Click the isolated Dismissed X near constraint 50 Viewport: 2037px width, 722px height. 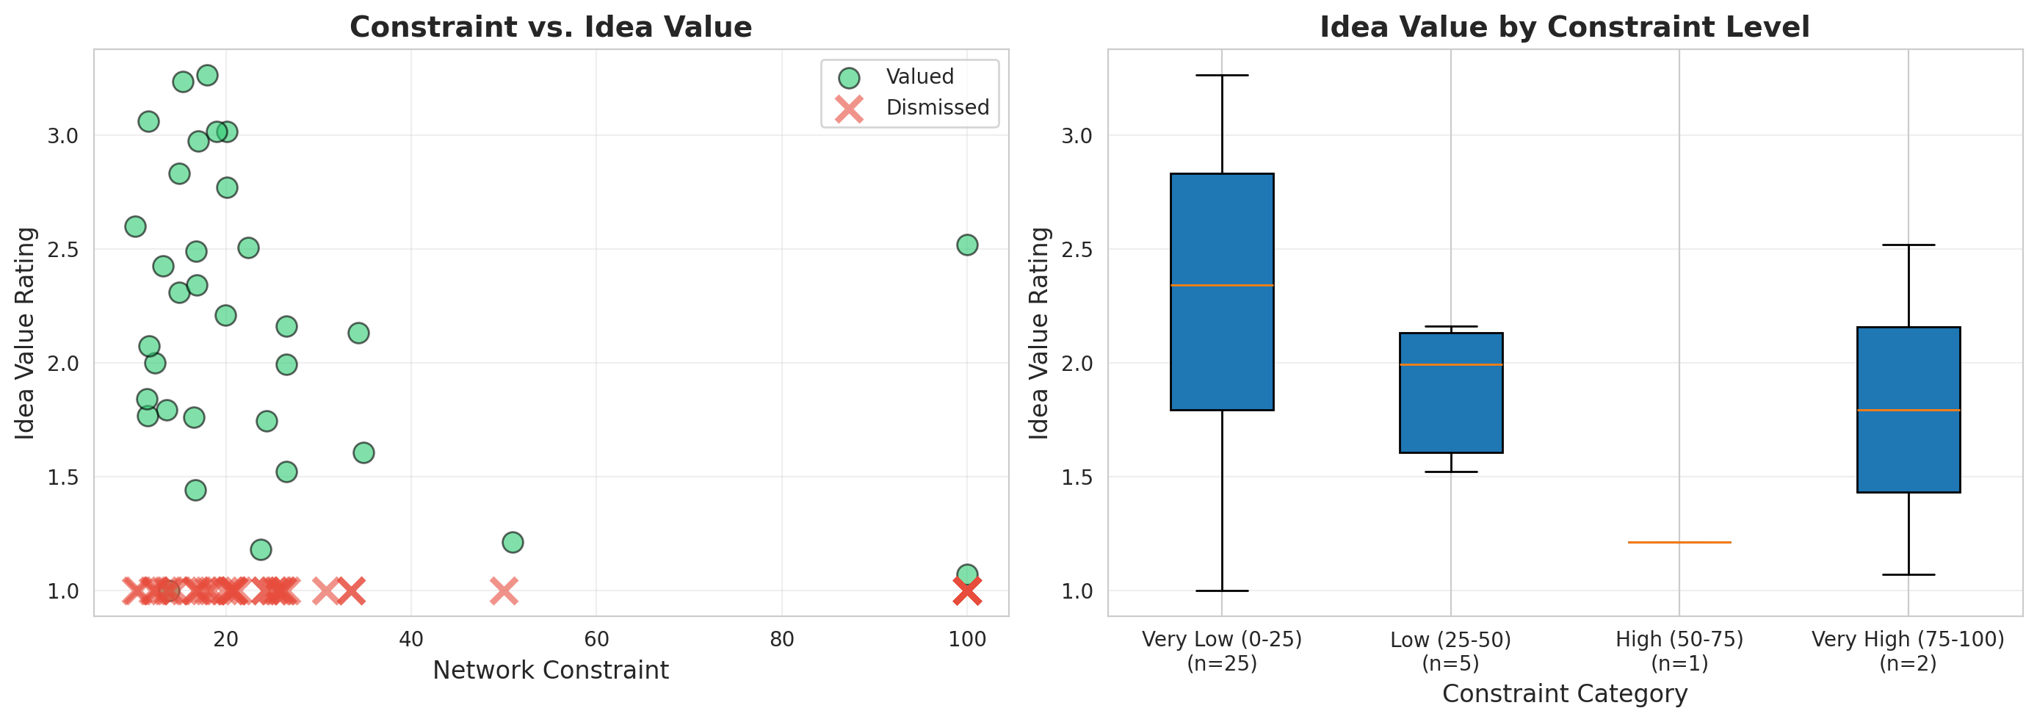click(x=504, y=591)
